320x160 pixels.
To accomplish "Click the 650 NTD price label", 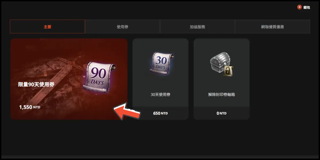I will [161, 113].
